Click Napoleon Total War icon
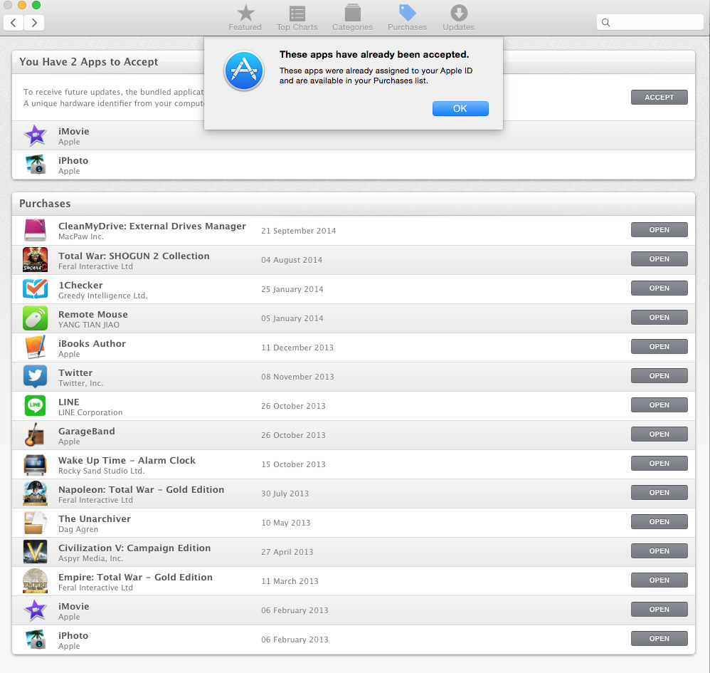This screenshot has height=673, width=710. (x=36, y=493)
